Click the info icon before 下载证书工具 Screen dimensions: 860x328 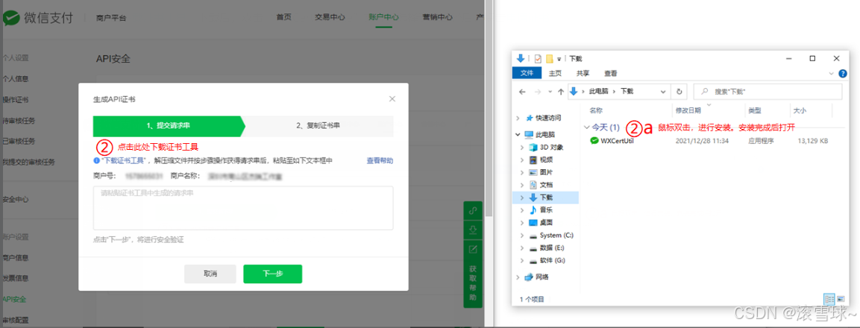[x=96, y=161]
